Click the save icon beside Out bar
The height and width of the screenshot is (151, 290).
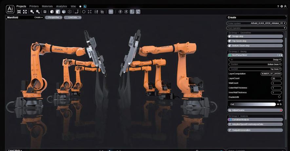coord(281,104)
